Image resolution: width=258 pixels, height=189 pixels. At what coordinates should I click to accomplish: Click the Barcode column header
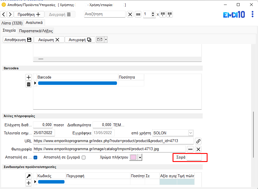pos(77,77)
